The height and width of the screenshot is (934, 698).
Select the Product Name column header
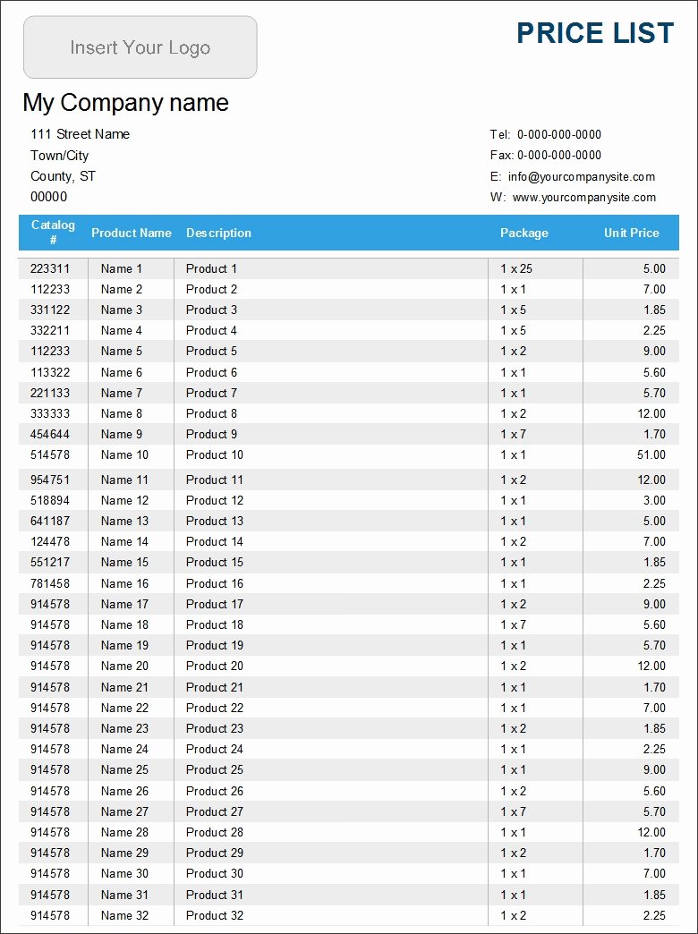132,233
